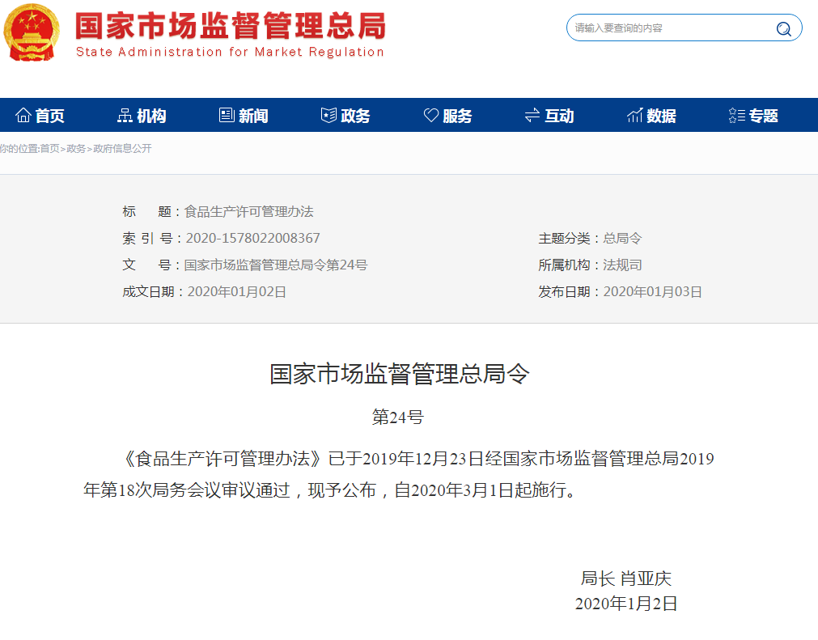Click the State Administration for Market Regulation text
The height and width of the screenshot is (640, 818).
tap(230, 52)
